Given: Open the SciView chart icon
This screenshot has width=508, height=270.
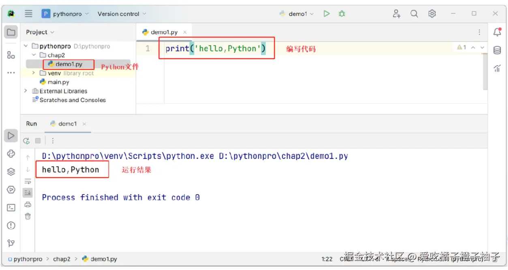Looking at the screenshot, I should point(497,68).
